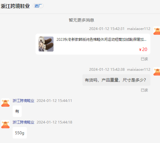Viewport: 160px width, 143px height.
Task: Click the maixiaoer112 username at 15:42:31
Action: pyautogui.click(x=139, y=29)
